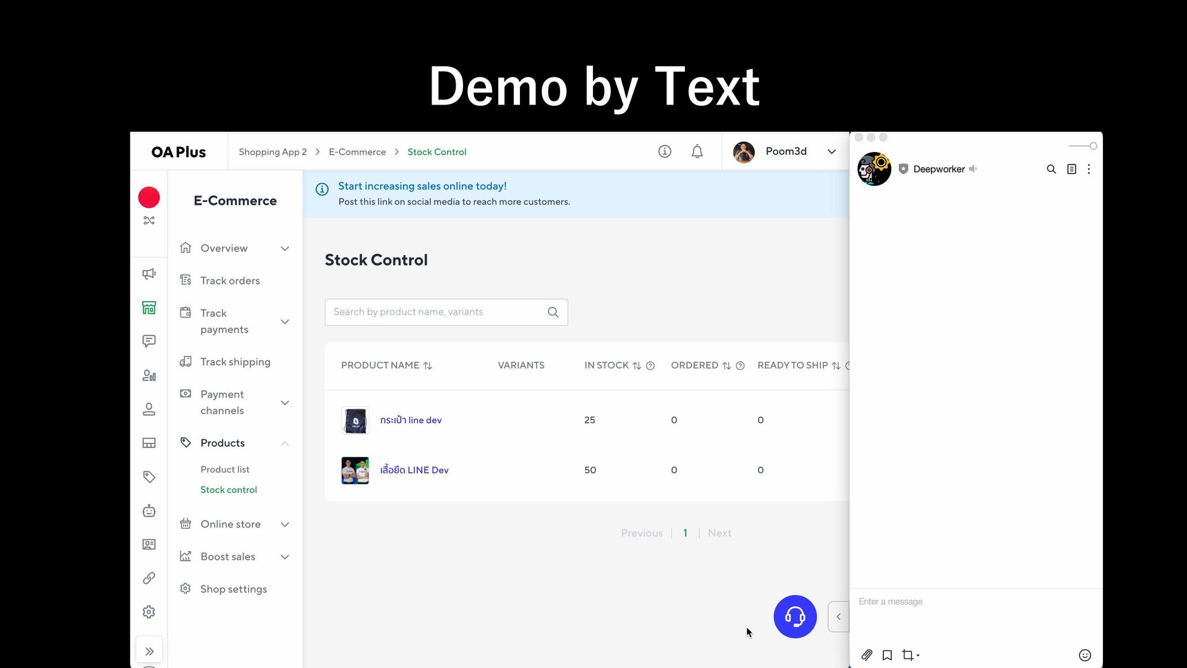Open the blue headset support button
Screen dimensions: 1187x668
click(795, 617)
